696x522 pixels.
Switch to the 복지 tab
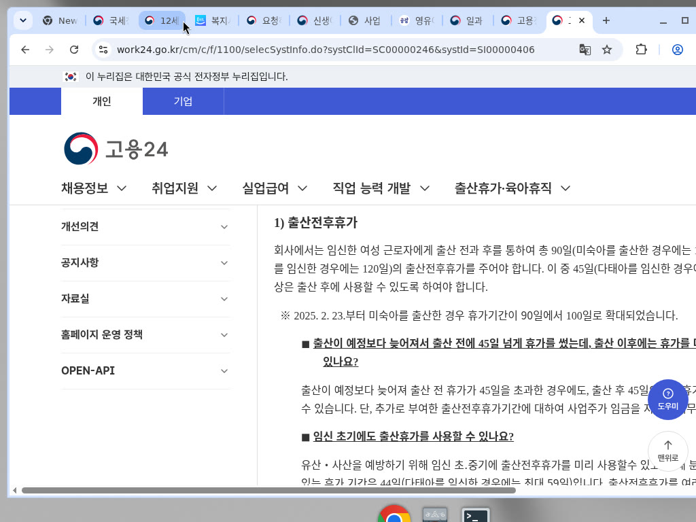pyautogui.click(x=213, y=21)
